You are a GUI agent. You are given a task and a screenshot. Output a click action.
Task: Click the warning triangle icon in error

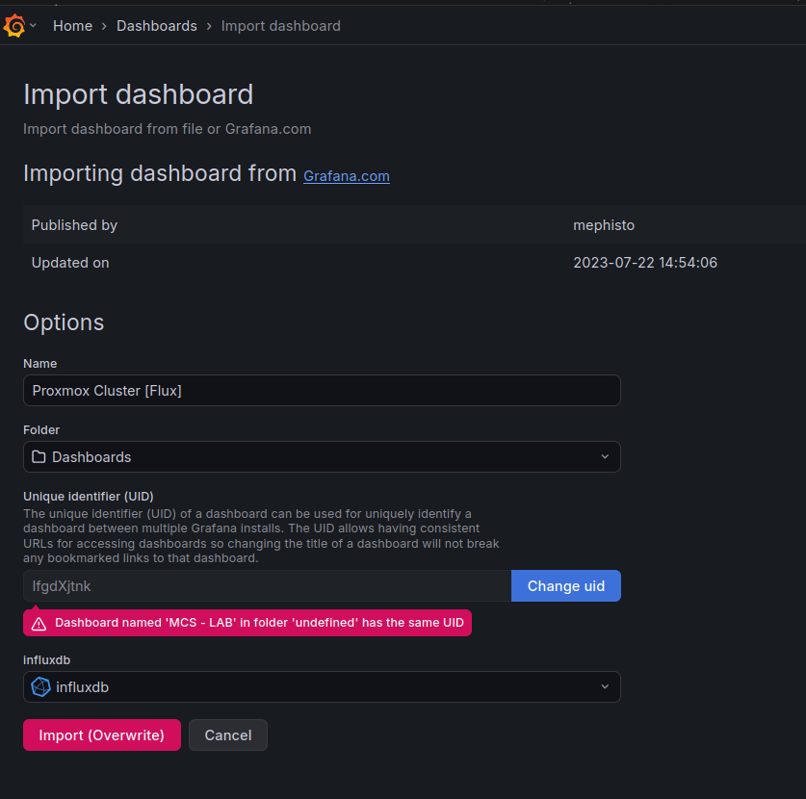[x=39, y=624]
